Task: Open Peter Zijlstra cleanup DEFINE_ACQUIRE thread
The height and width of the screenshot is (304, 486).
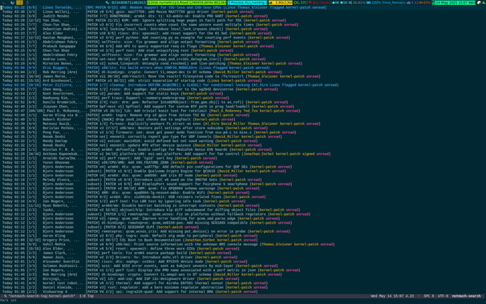Action: click(x=170, y=85)
